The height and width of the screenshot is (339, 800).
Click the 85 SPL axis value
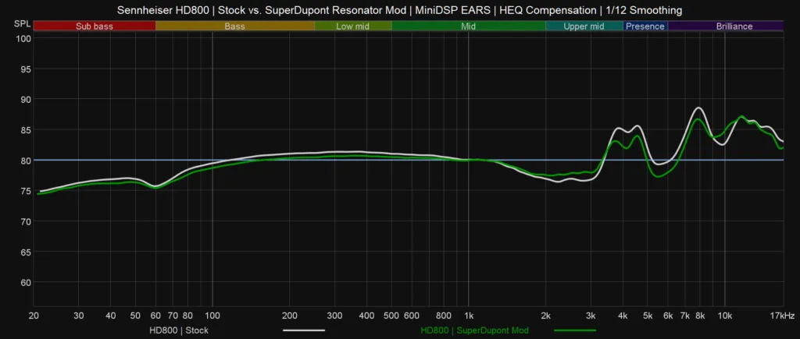(x=27, y=130)
